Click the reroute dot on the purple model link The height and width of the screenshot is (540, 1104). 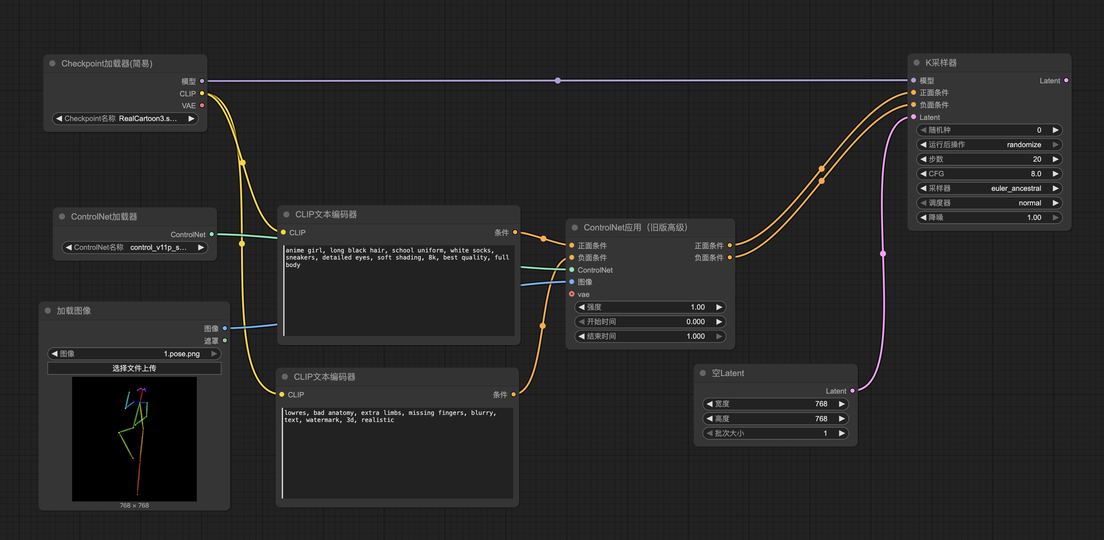click(x=558, y=81)
